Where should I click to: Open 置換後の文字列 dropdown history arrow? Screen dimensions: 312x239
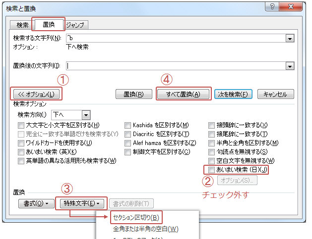tap(290, 66)
